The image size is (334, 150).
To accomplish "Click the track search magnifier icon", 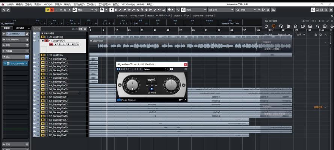I will click(x=85, y=29).
